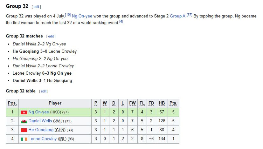Screen dimensions: 263x149
Task: Open citation reference 37
Action: point(189,15)
